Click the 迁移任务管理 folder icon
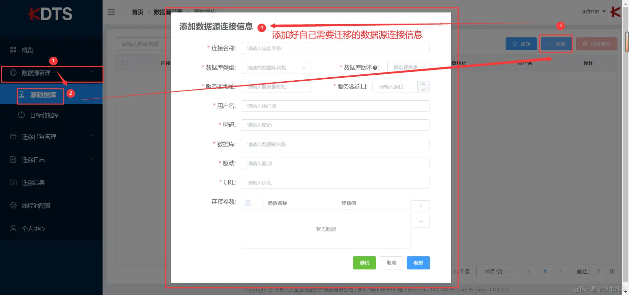The height and width of the screenshot is (295, 629). [x=13, y=136]
